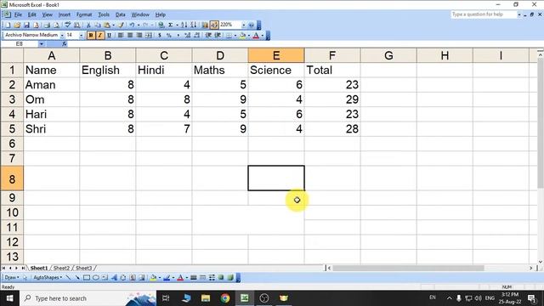Expand the Font Color dropdown arrow
This screenshot has width=544, height=306.
click(x=263, y=35)
